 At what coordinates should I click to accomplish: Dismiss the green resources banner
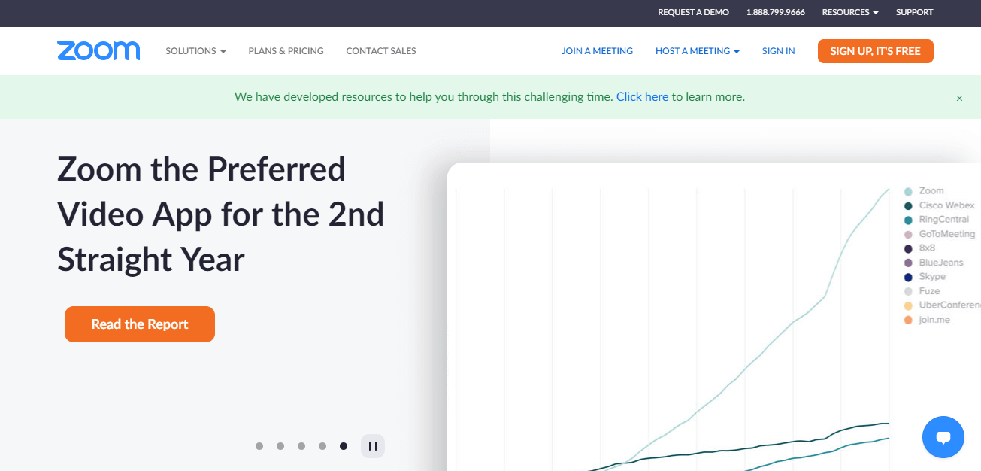(x=959, y=98)
